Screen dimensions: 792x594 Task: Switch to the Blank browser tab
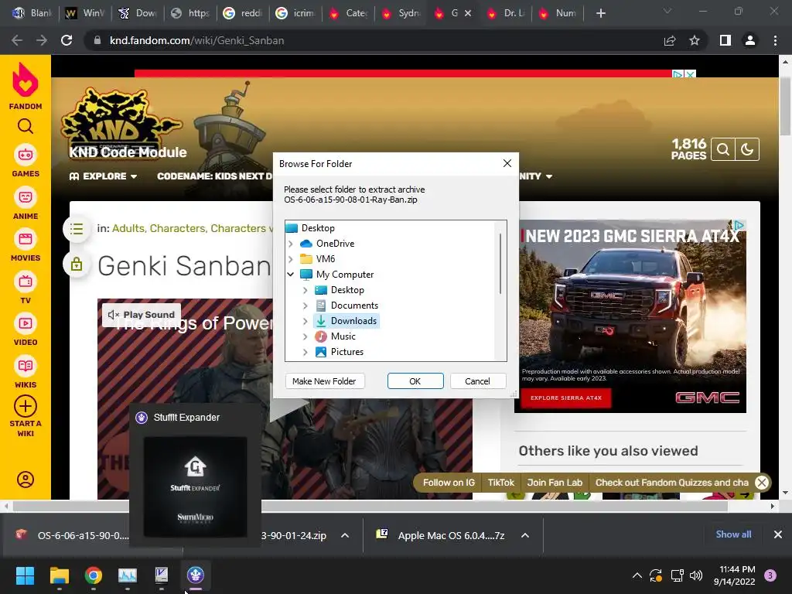(32, 13)
